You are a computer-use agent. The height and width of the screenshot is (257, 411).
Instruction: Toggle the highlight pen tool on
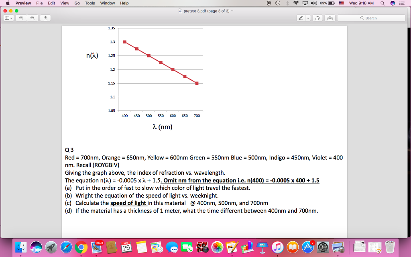point(301,18)
